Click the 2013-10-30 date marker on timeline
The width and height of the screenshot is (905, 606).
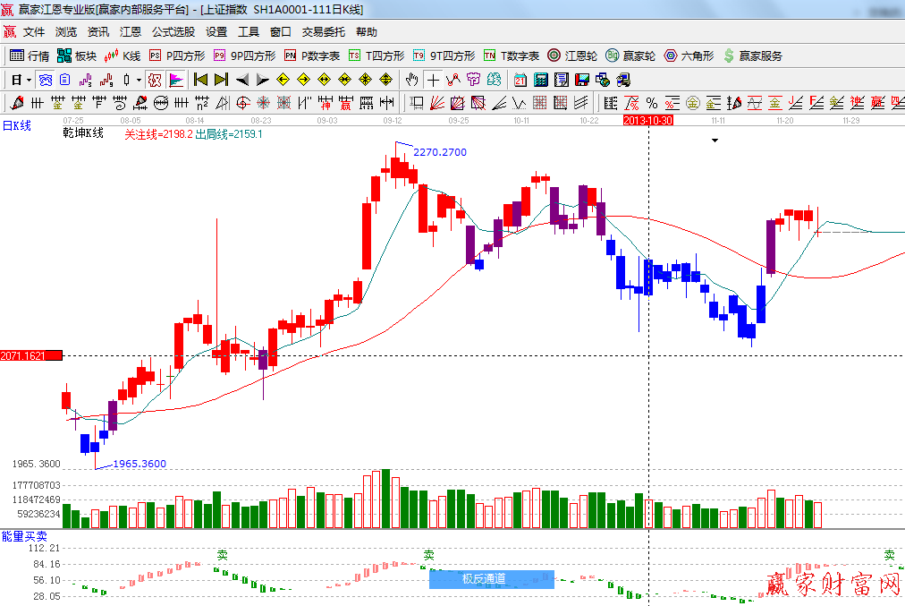(x=647, y=120)
